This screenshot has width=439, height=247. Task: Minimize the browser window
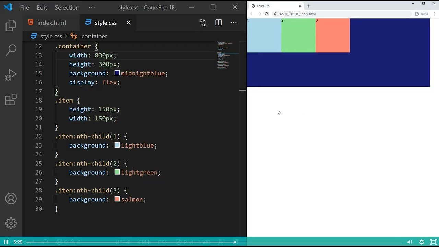[x=413, y=3]
